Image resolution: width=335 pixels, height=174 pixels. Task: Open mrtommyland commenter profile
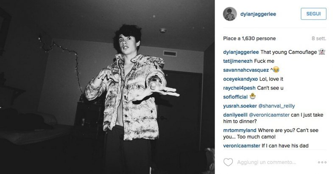pyautogui.click(x=240, y=130)
